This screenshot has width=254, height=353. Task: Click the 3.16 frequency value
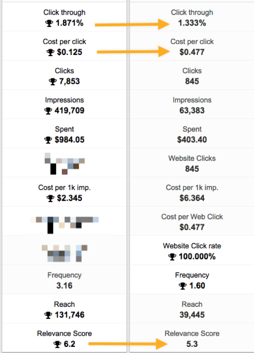65,286
